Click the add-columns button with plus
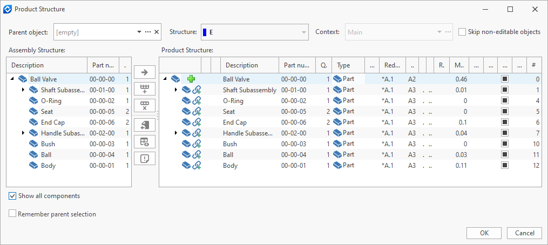Viewport: 548px width, 245px height. (144, 89)
